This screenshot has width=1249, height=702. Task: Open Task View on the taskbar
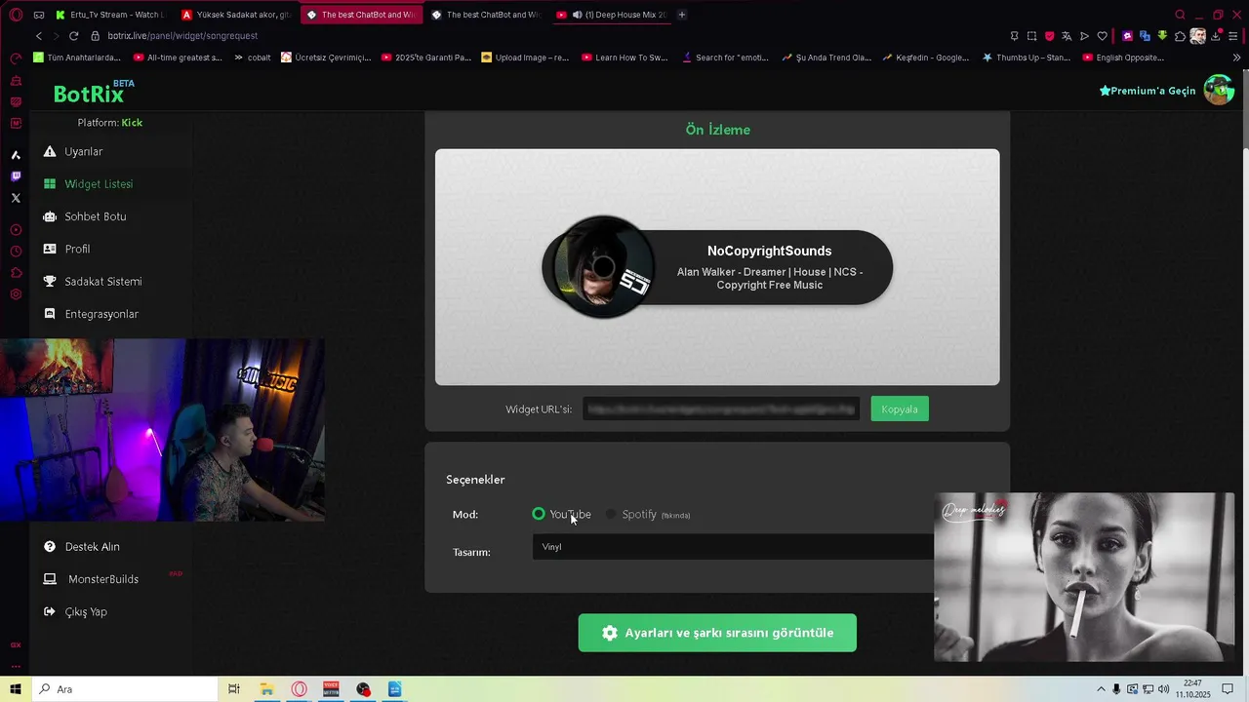234,689
